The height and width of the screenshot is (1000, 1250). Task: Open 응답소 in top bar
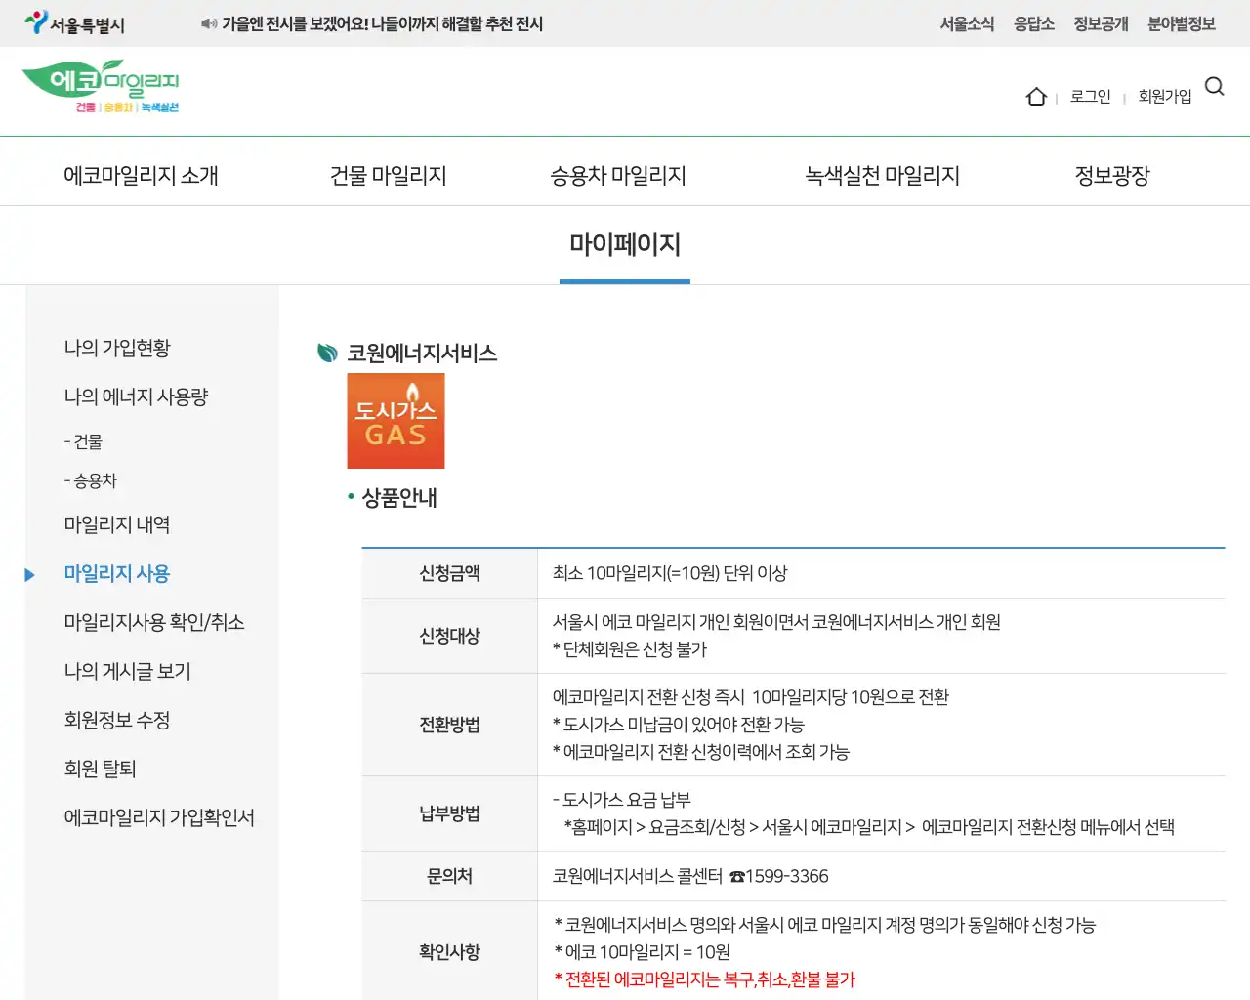tap(1033, 23)
